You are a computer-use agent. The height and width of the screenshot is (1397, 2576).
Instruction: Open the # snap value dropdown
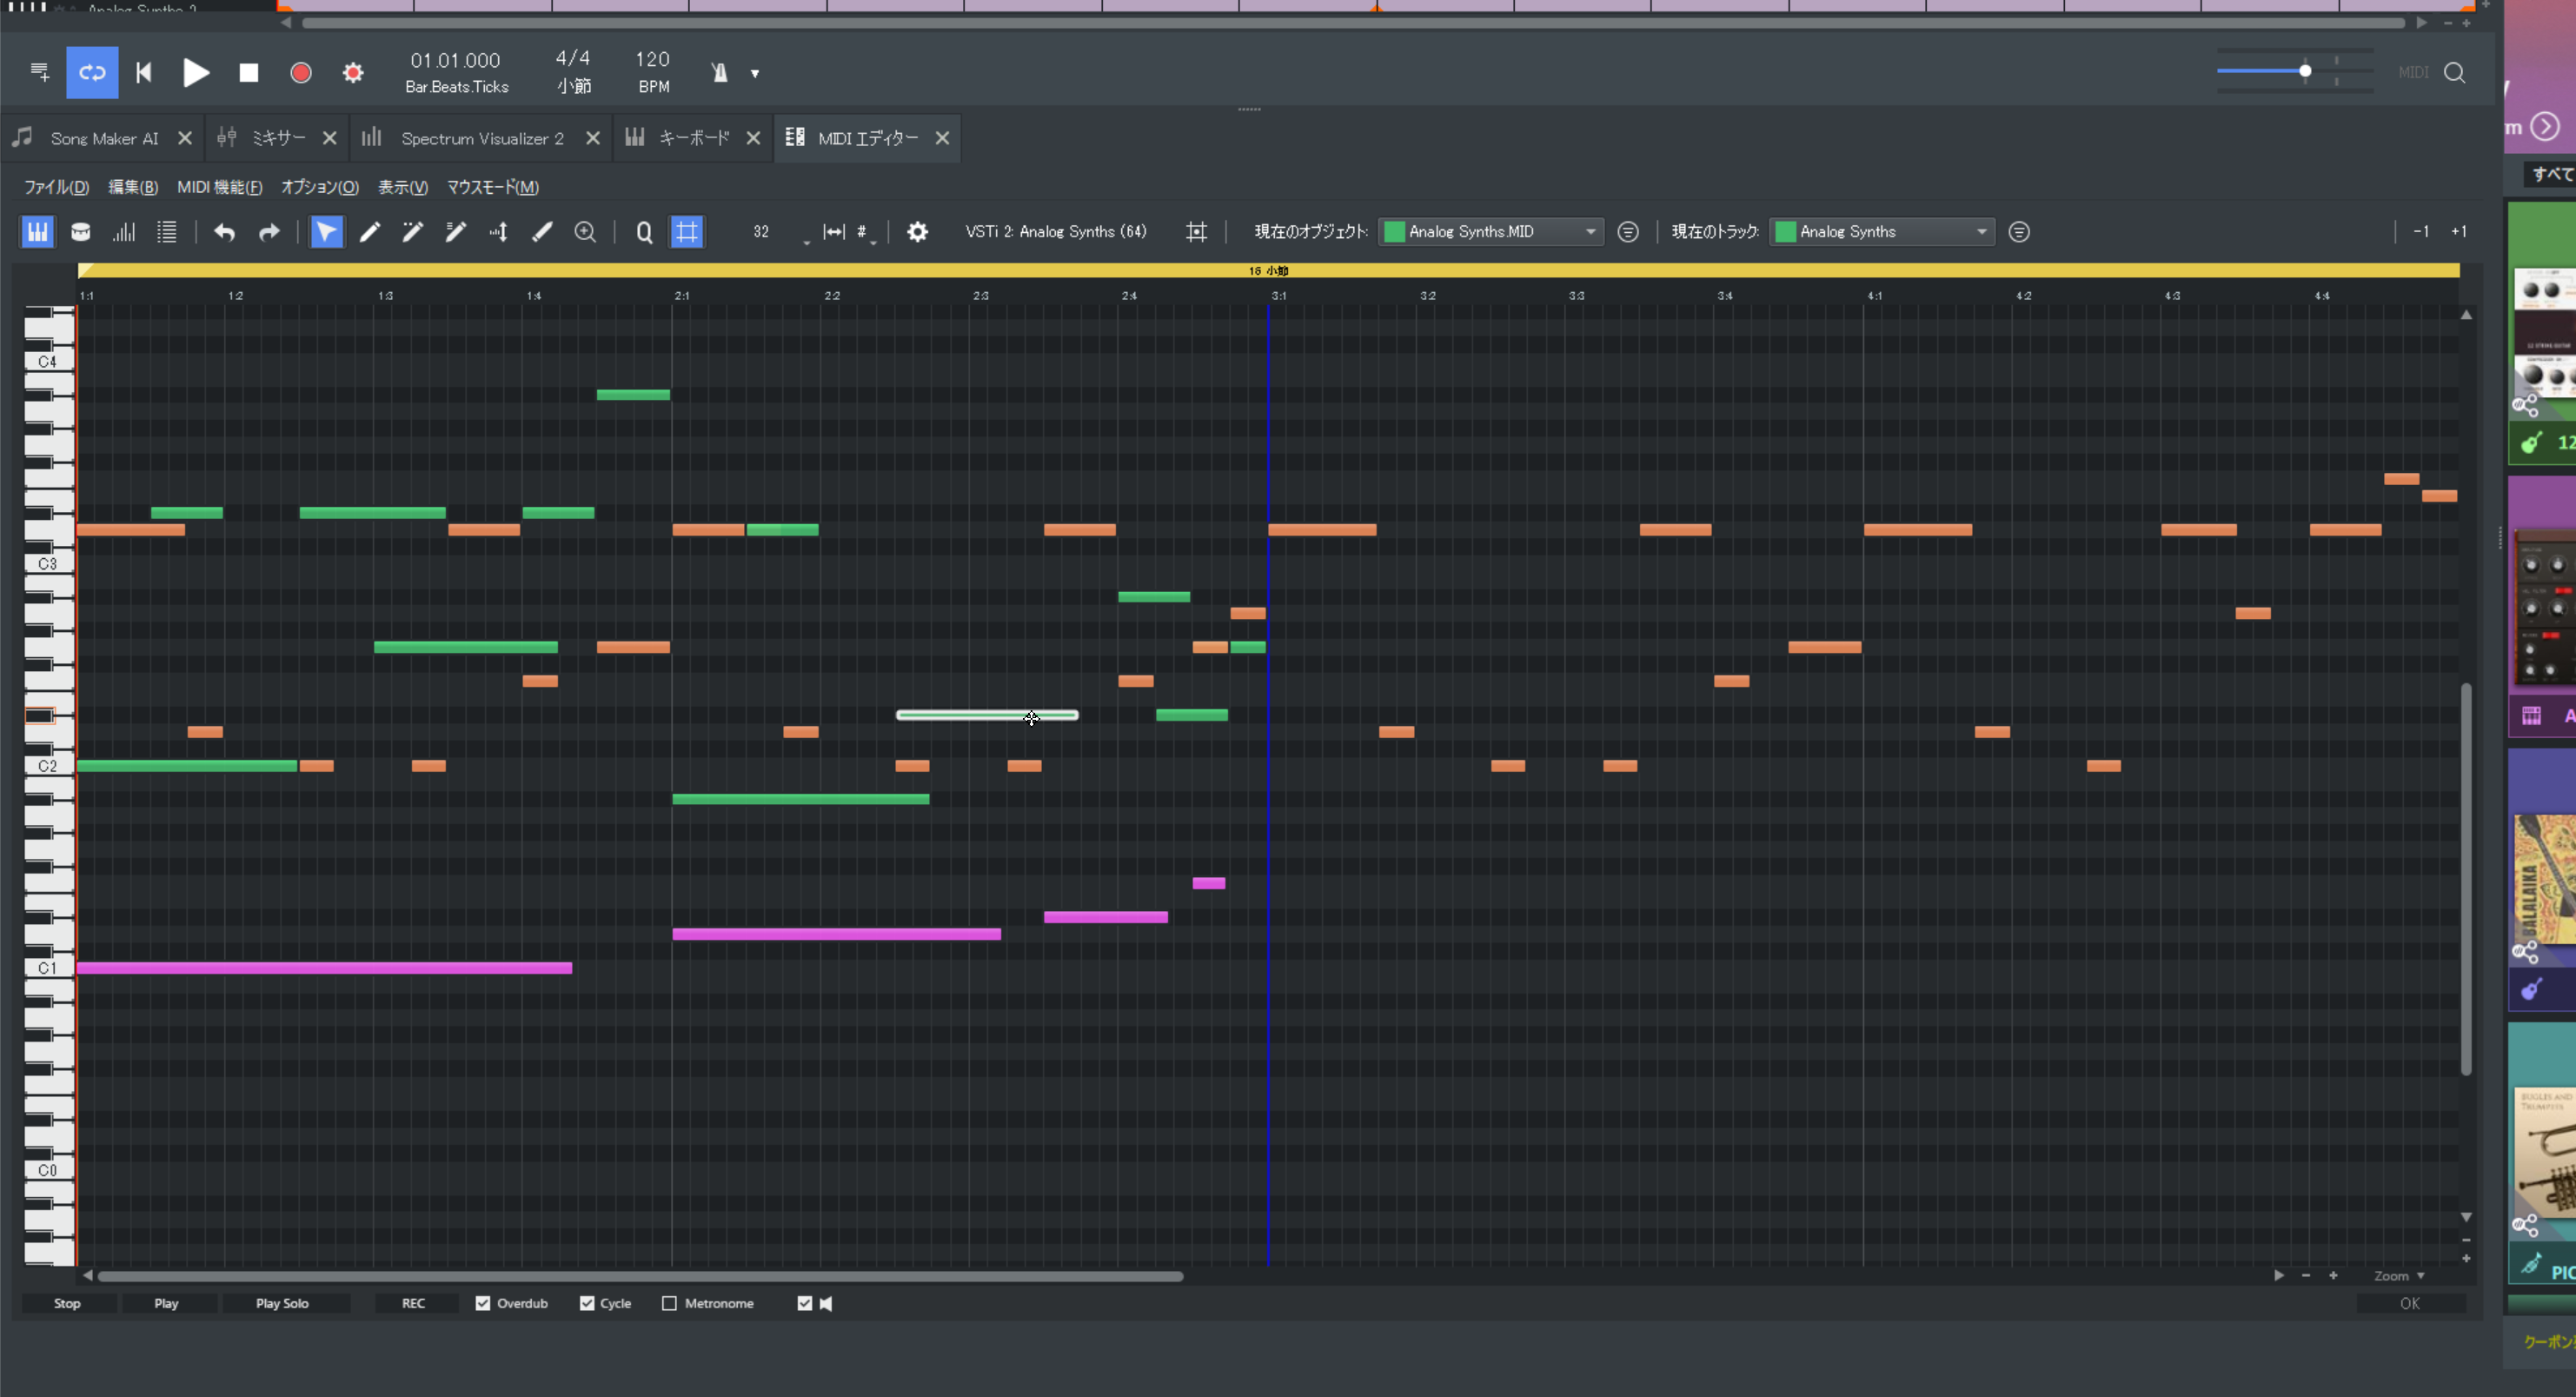point(866,232)
